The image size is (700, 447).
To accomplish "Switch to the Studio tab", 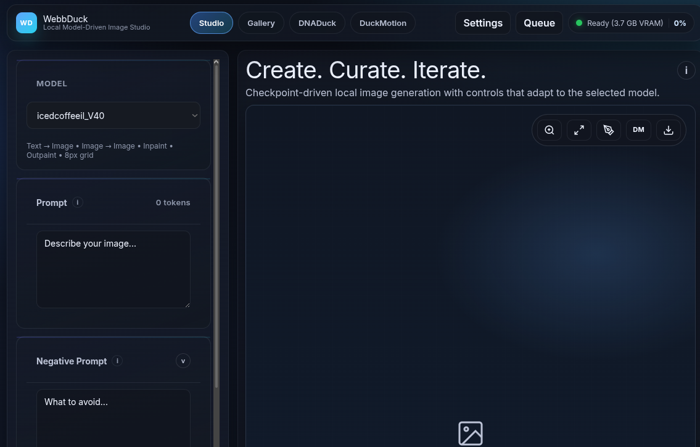I will pos(211,23).
